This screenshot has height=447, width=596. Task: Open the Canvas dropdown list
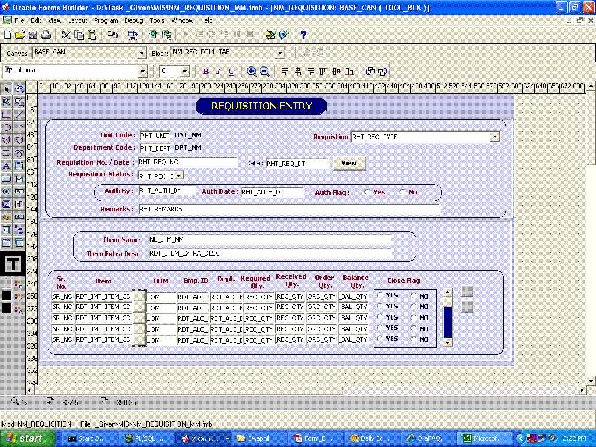click(x=141, y=53)
